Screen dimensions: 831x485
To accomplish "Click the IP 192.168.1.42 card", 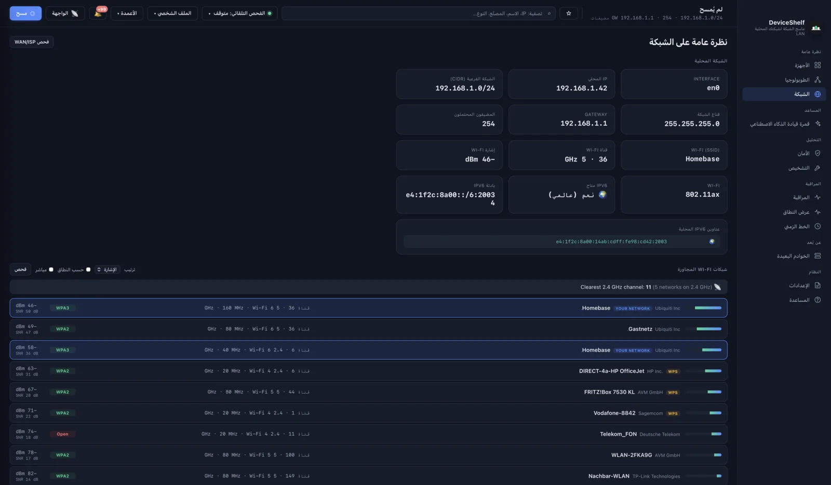I will coord(561,84).
